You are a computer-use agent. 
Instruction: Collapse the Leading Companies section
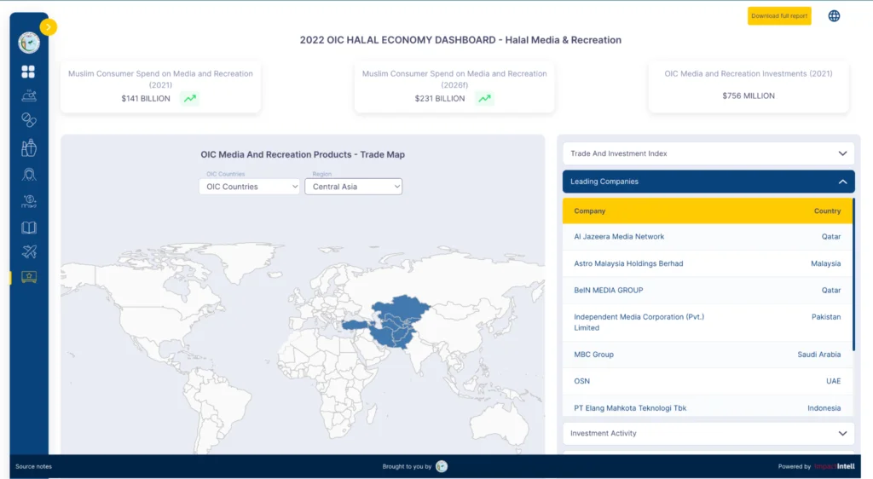708,182
